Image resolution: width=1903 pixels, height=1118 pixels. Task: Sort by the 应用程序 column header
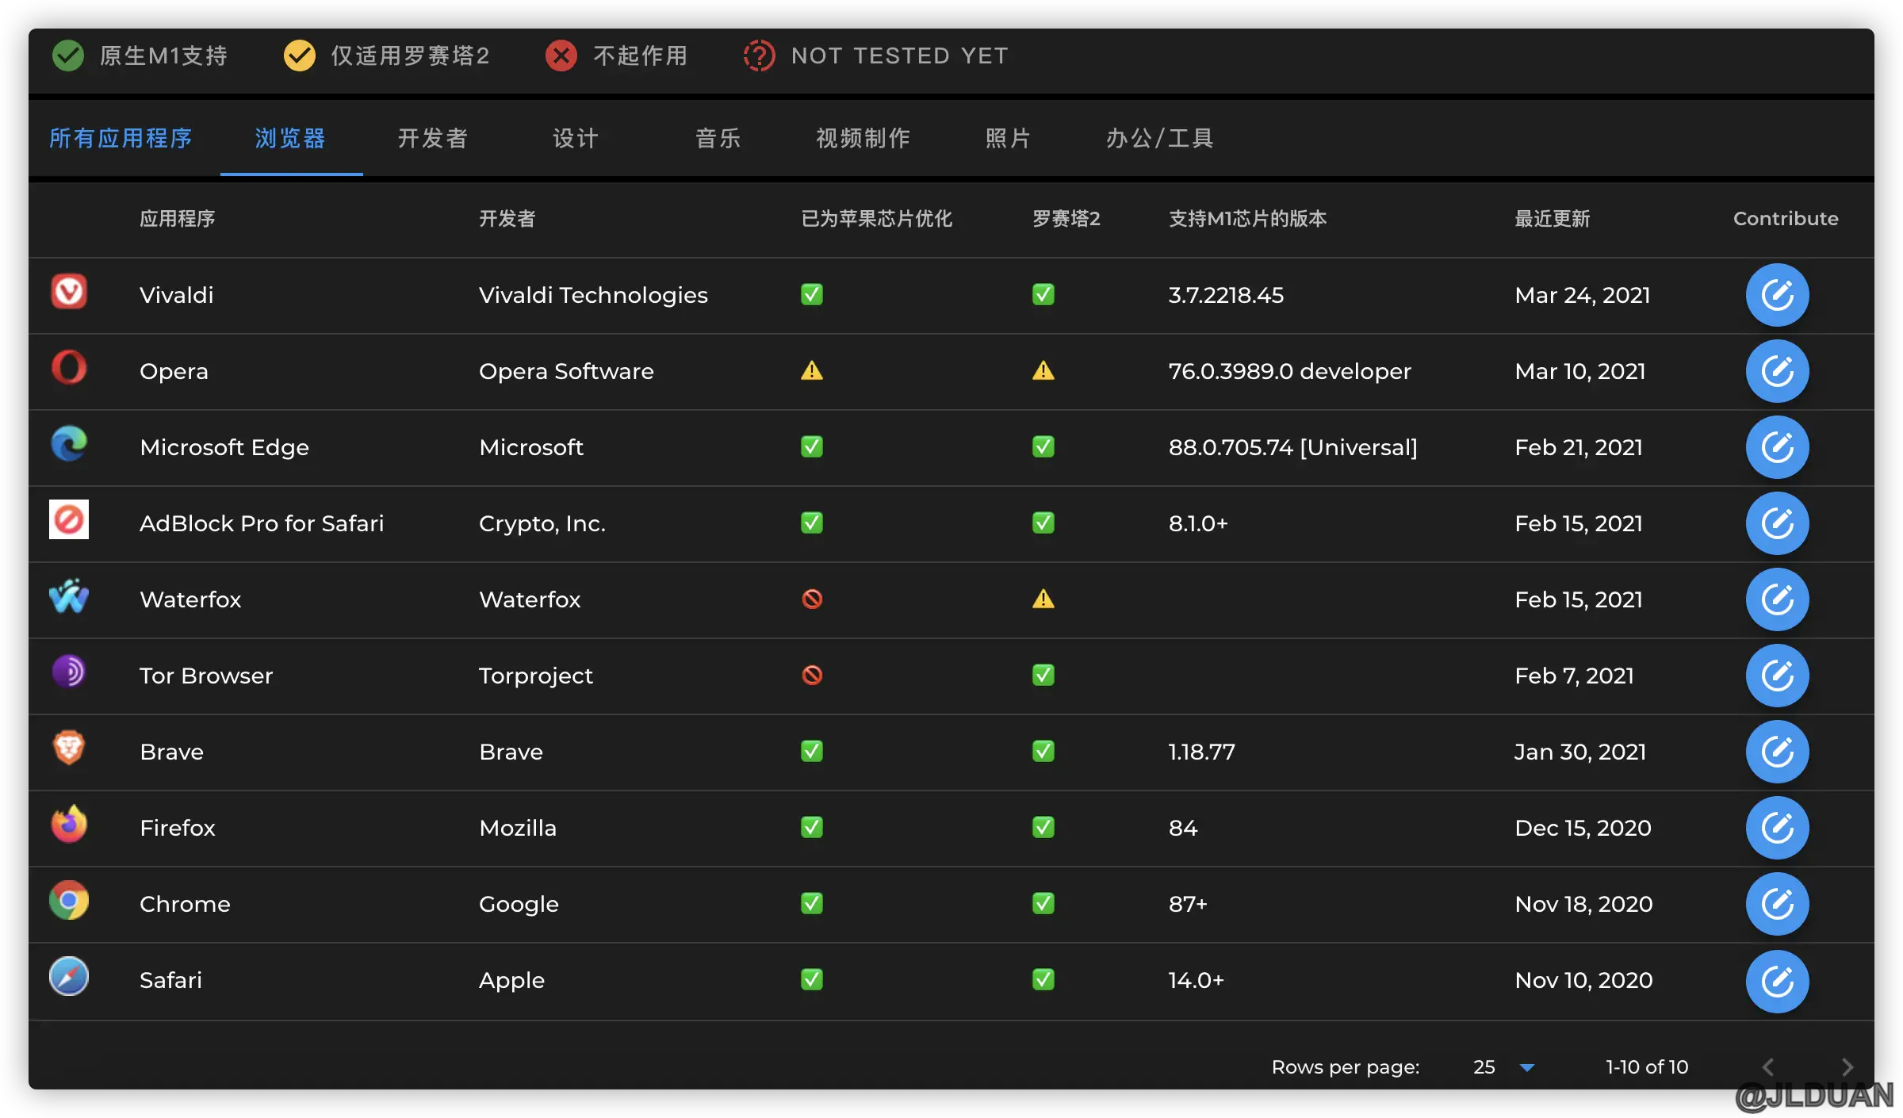coord(178,219)
